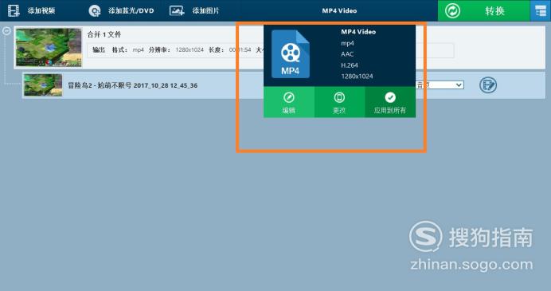Select the 冒险岛2 video clip thumbnail
This screenshot has height=291, width=551.
click(43, 85)
